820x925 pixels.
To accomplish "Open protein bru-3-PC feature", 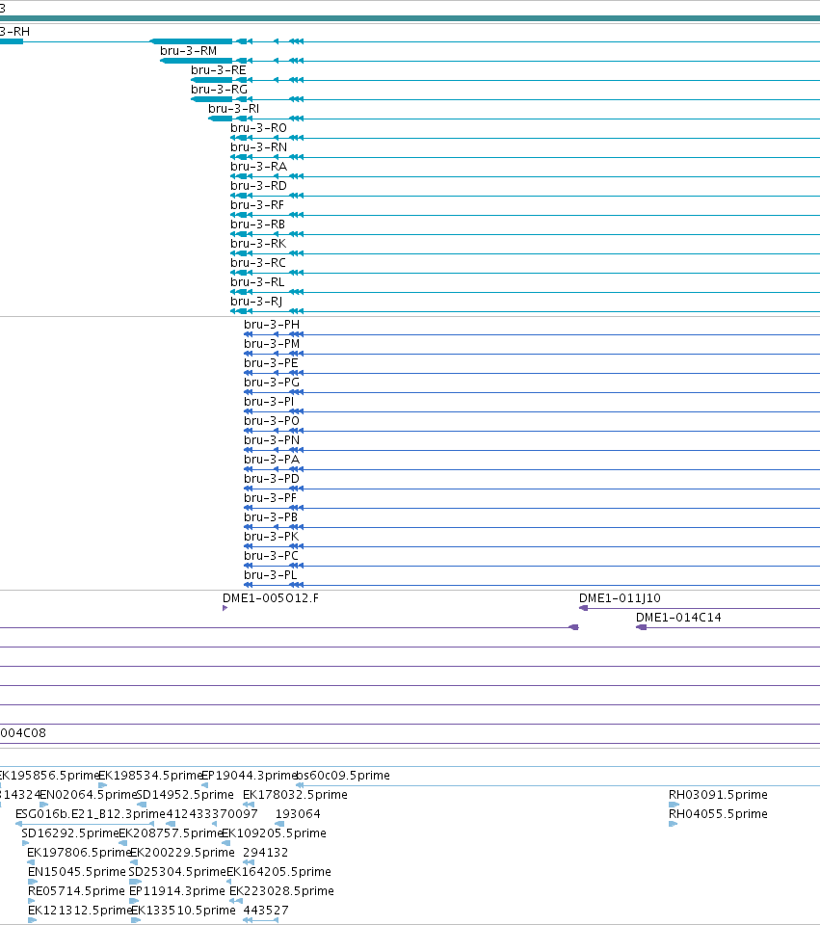I will coord(271,556).
